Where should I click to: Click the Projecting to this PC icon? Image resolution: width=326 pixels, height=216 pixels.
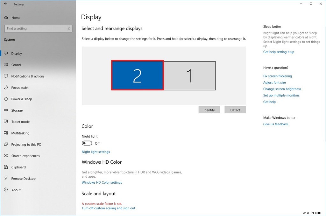point(6,144)
